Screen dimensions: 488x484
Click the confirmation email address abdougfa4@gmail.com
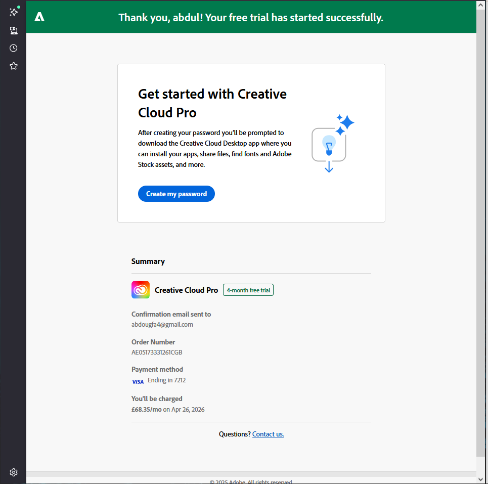[x=162, y=325]
